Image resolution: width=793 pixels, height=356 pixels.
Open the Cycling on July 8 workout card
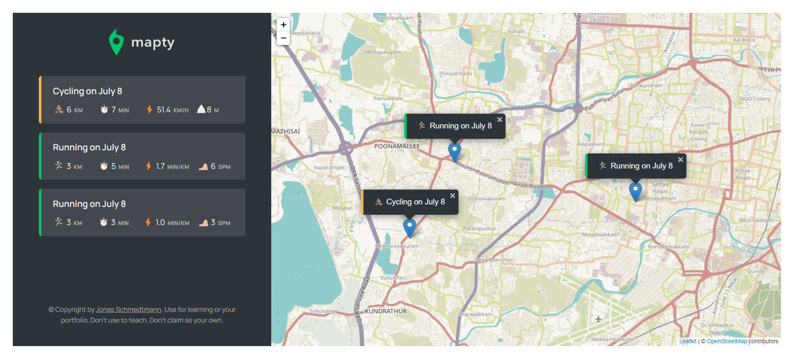pyautogui.click(x=142, y=100)
